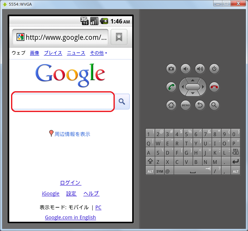Open the 画像 (Images) link
Image resolution: width=248 pixels, height=231 pixels.
pos(35,53)
